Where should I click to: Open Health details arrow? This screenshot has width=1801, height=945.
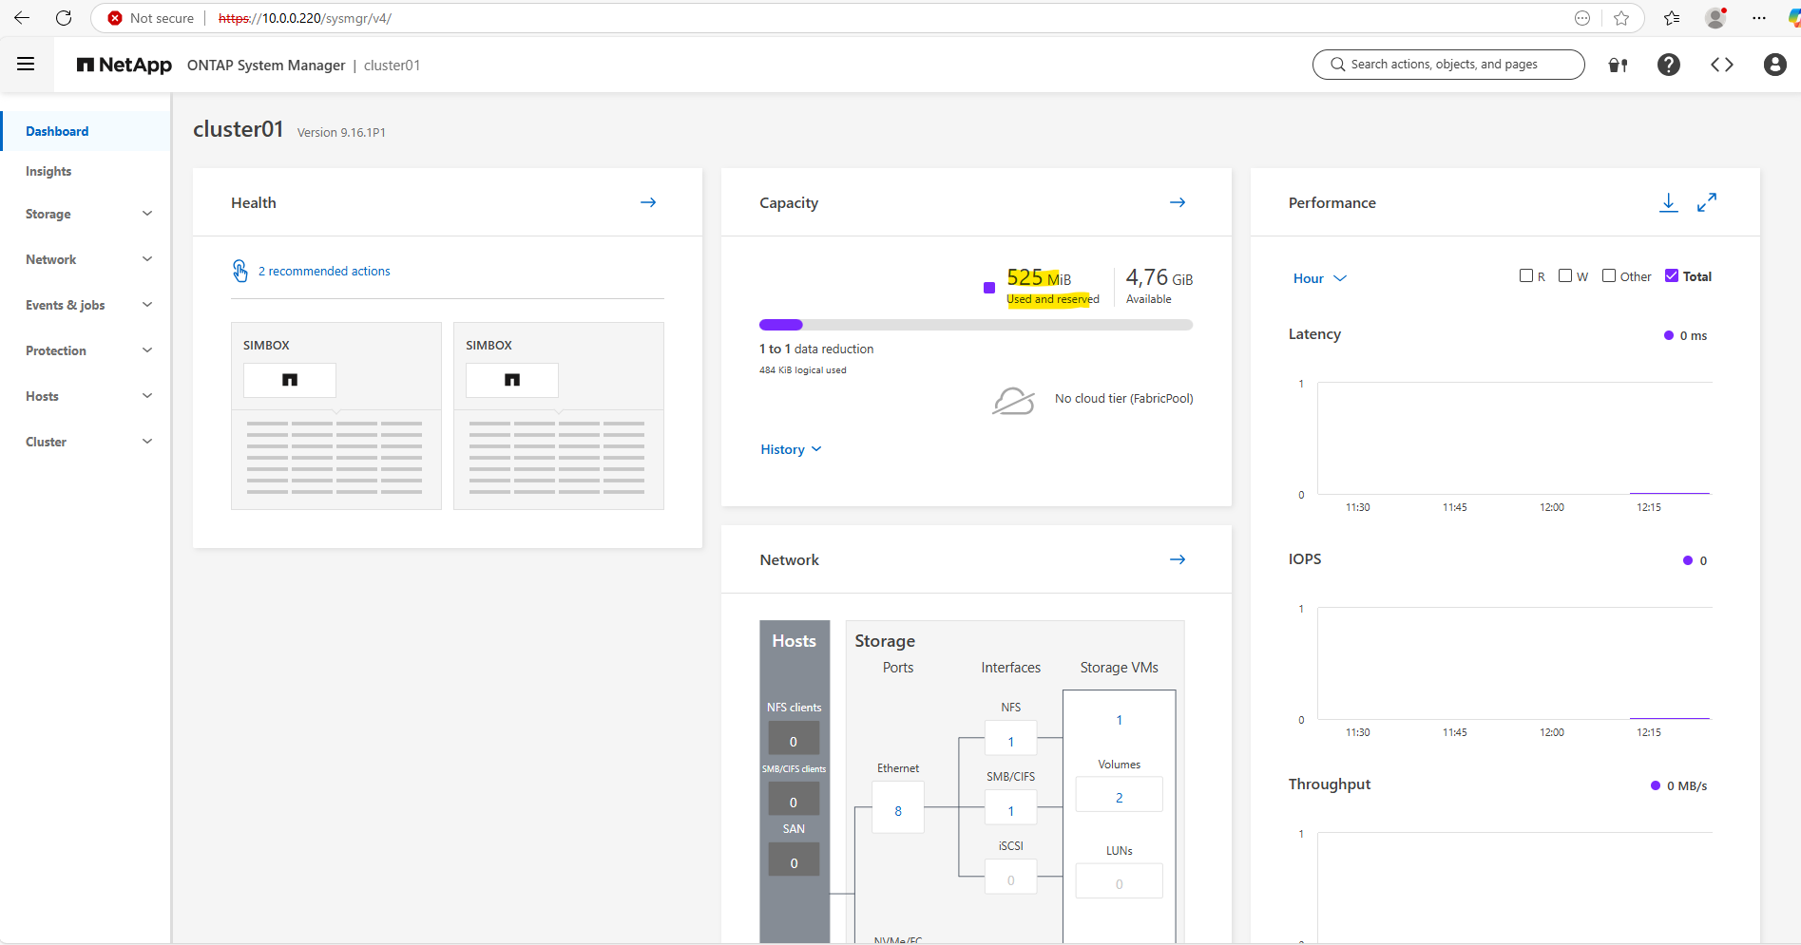648,202
